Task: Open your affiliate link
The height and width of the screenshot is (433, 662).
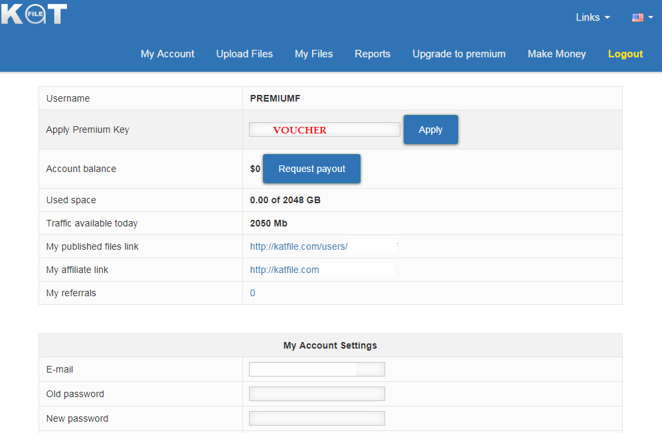Action: pos(284,270)
